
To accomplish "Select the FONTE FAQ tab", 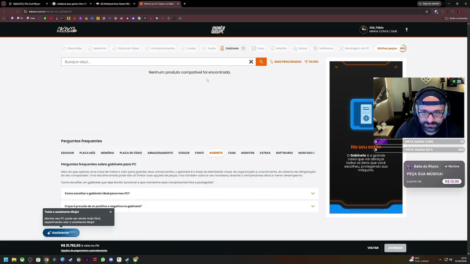I will click(199, 153).
